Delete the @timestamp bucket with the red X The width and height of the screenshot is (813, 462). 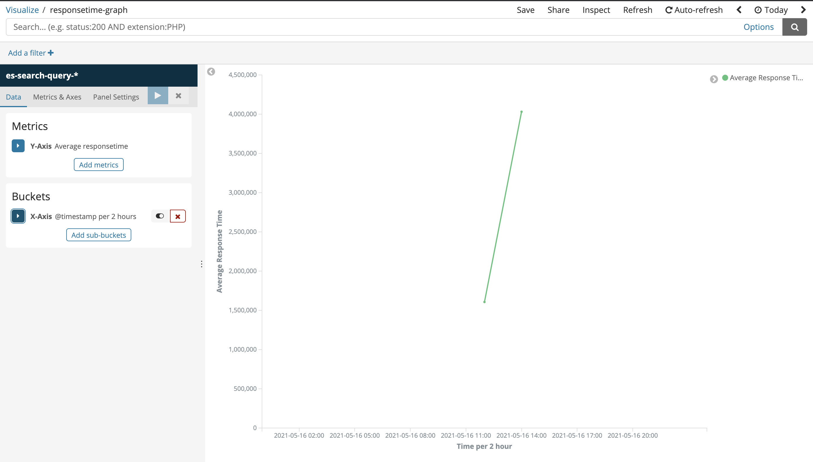(178, 216)
